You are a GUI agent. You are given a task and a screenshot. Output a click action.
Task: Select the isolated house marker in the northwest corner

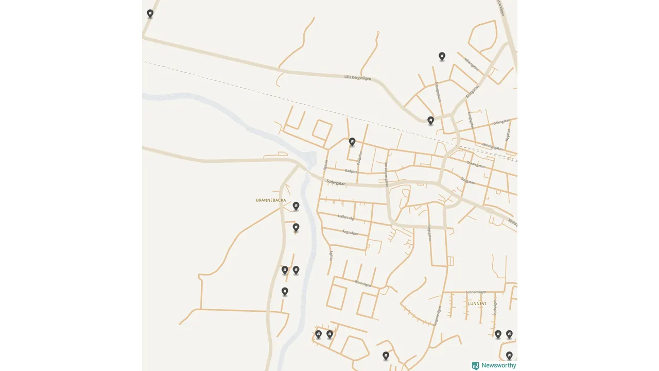(150, 13)
